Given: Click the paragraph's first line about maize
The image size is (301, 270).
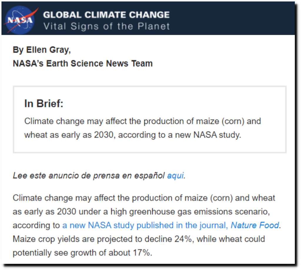Looking at the screenshot, I should point(144,198).
